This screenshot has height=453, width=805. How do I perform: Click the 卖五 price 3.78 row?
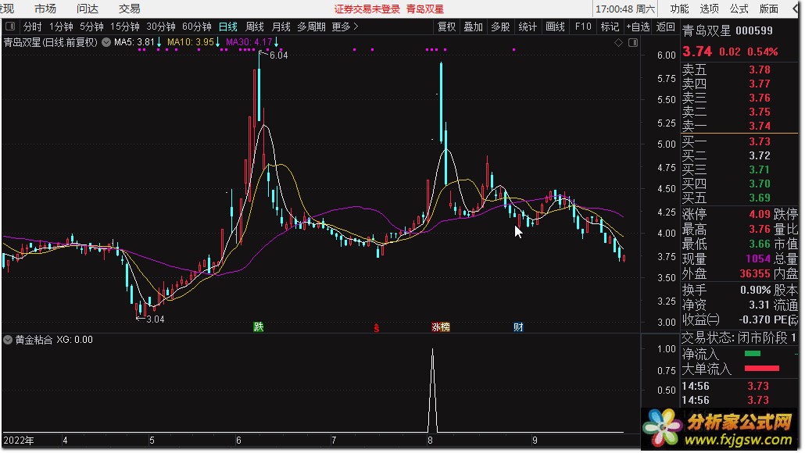coord(739,70)
